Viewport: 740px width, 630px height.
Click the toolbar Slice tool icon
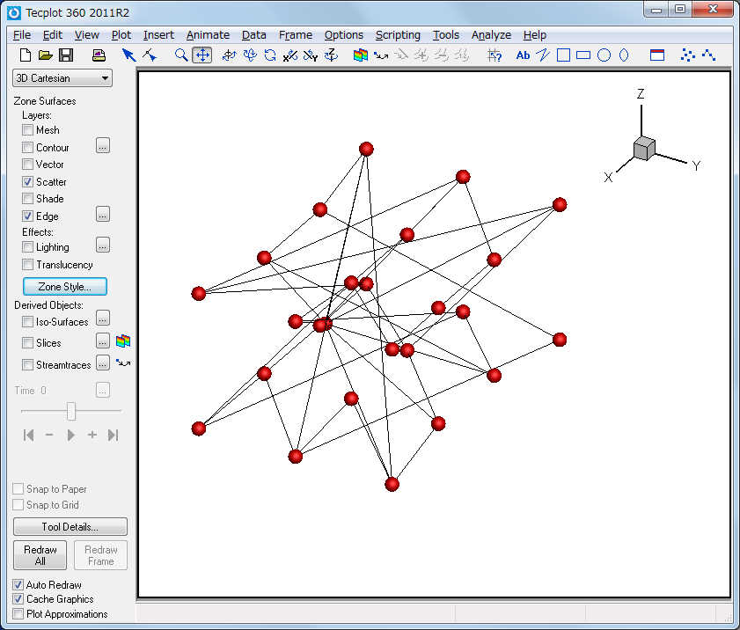pyautogui.click(x=361, y=55)
